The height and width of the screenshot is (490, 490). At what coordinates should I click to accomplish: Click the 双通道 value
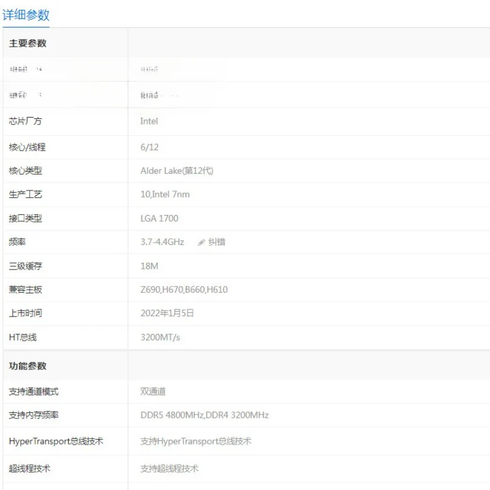click(x=153, y=391)
